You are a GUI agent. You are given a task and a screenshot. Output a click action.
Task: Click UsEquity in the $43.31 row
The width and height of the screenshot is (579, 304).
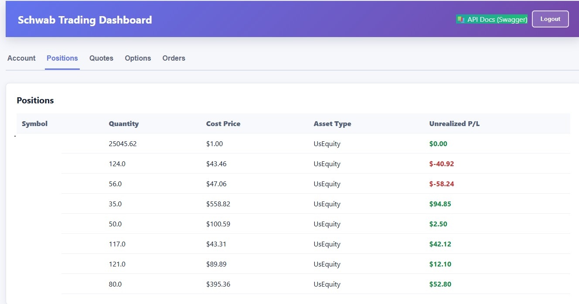pyautogui.click(x=327, y=244)
